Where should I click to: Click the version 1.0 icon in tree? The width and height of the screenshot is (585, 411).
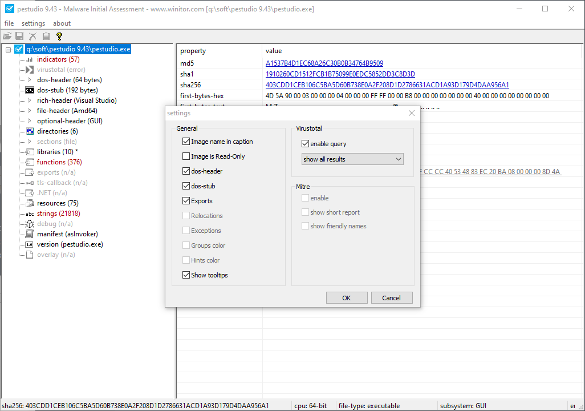pos(30,244)
